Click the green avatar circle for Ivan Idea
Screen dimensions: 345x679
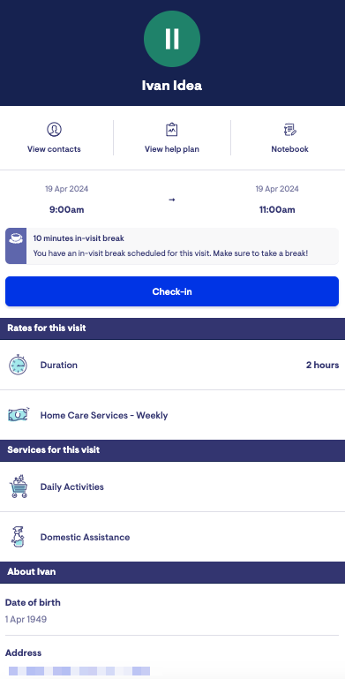(x=172, y=39)
